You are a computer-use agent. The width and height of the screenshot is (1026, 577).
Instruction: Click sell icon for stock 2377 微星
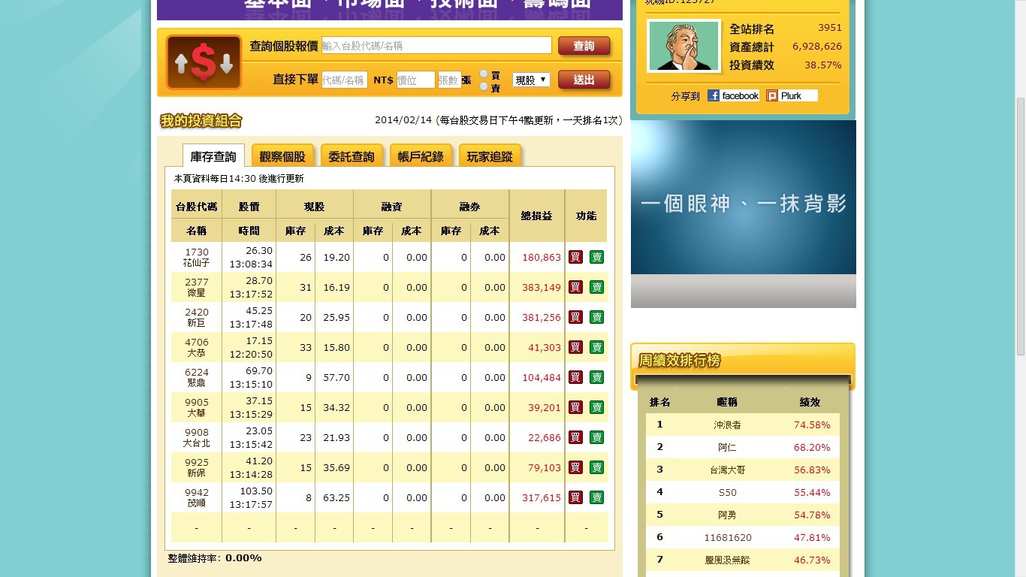coord(596,287)
